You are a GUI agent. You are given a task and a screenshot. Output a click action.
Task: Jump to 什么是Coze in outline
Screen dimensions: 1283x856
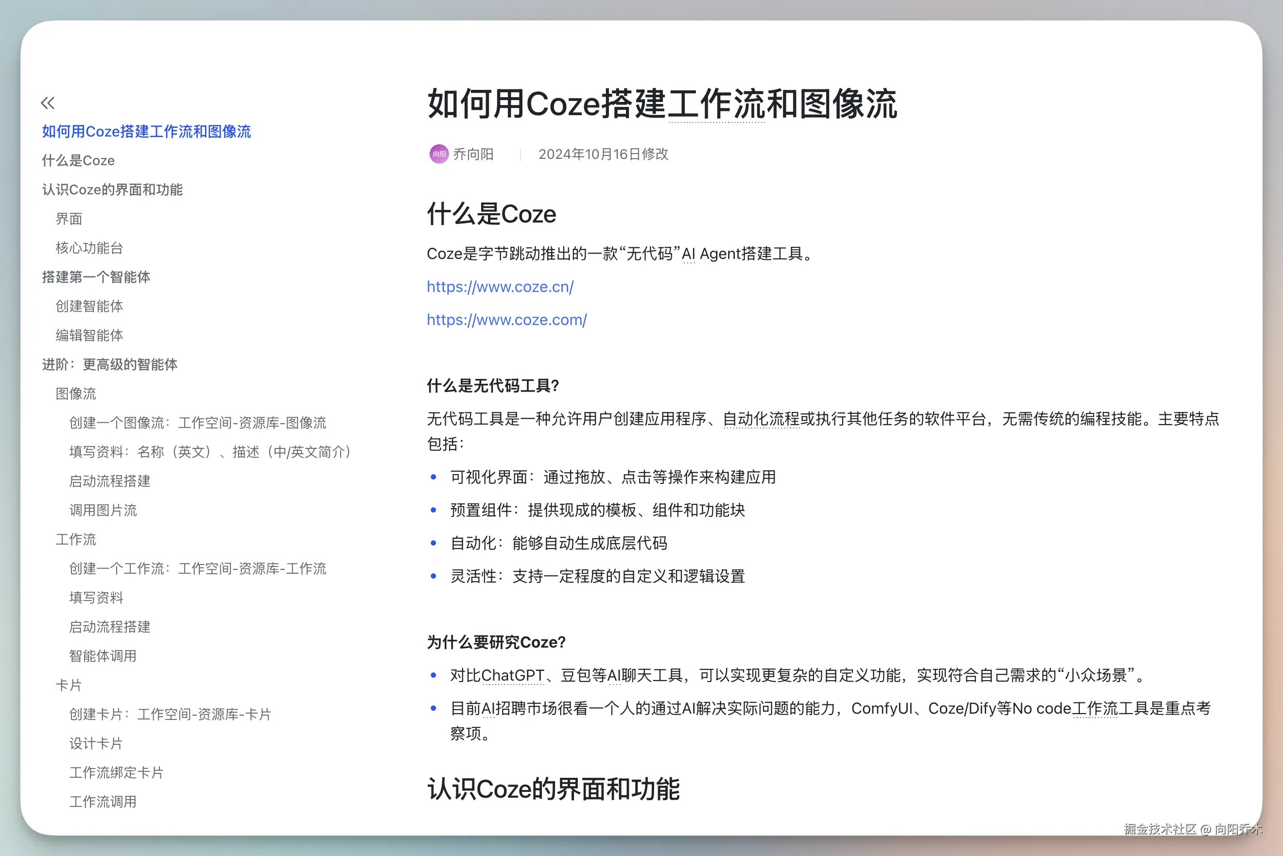pyautogui.click(x=78, y=160)
